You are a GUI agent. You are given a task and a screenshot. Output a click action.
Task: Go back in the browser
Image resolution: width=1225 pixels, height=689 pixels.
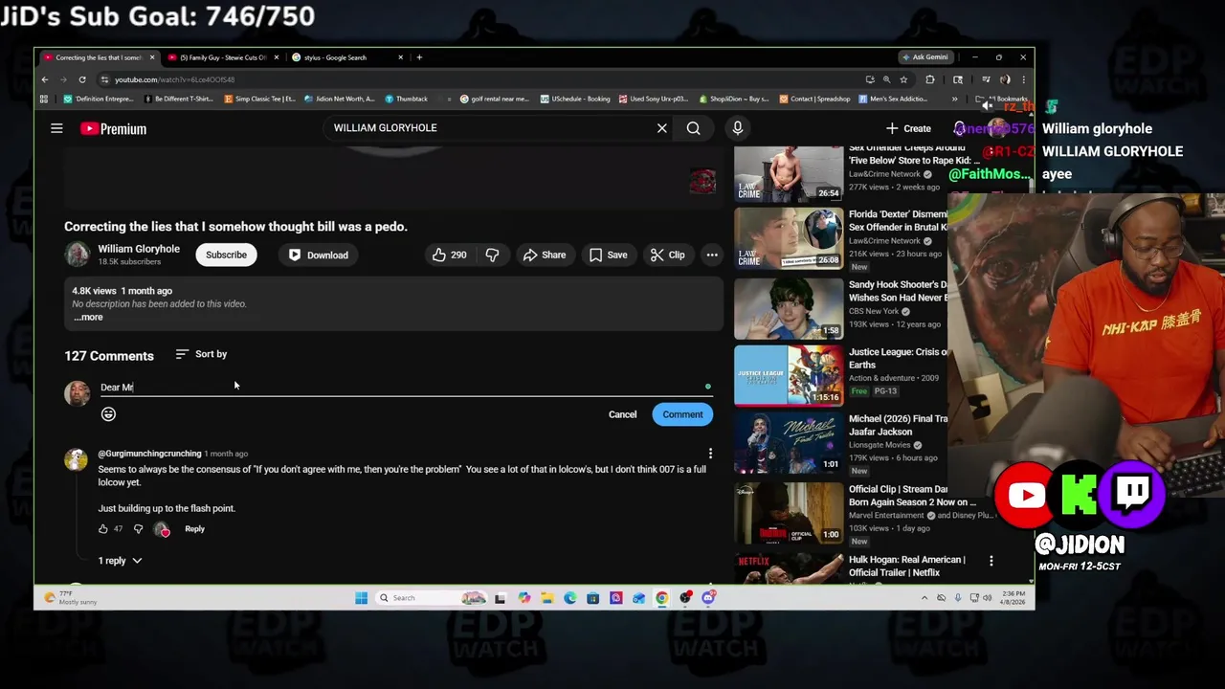44,79
